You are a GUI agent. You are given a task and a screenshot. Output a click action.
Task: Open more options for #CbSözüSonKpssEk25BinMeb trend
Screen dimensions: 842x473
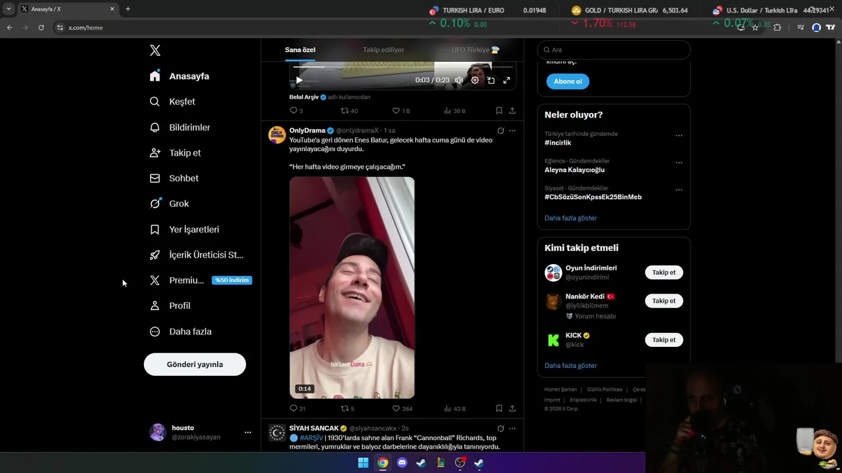coord(679,190)
